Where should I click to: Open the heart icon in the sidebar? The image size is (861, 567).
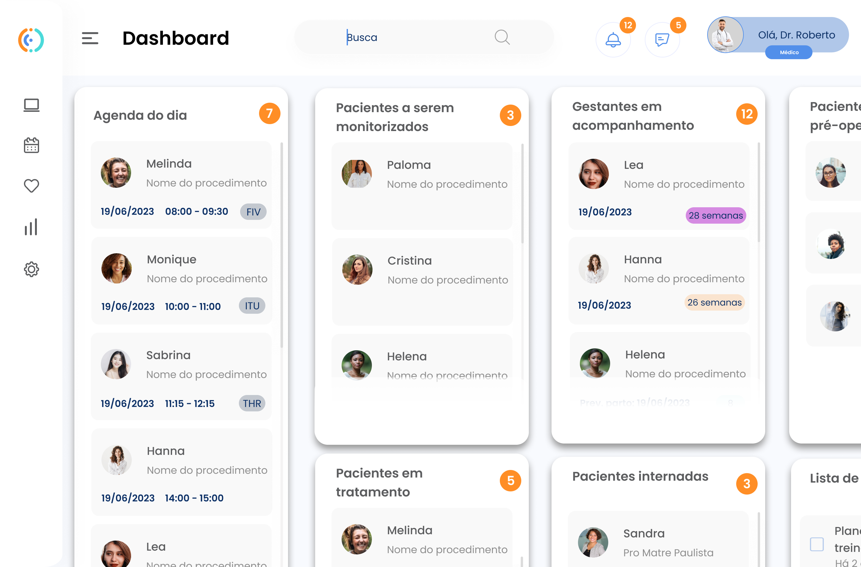(x=32, y=186)
